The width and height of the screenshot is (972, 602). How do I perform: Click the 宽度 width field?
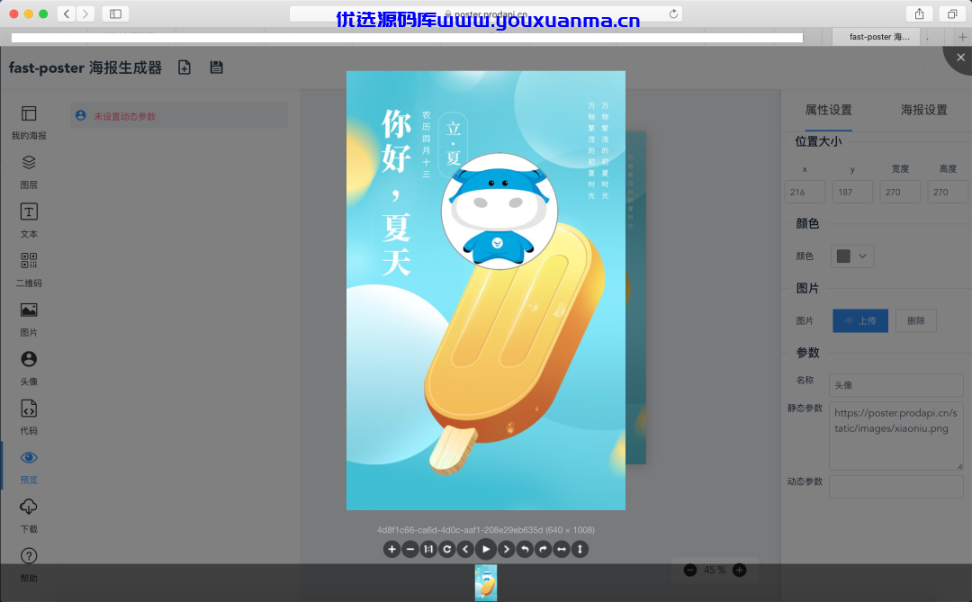[x=900, y=193]
